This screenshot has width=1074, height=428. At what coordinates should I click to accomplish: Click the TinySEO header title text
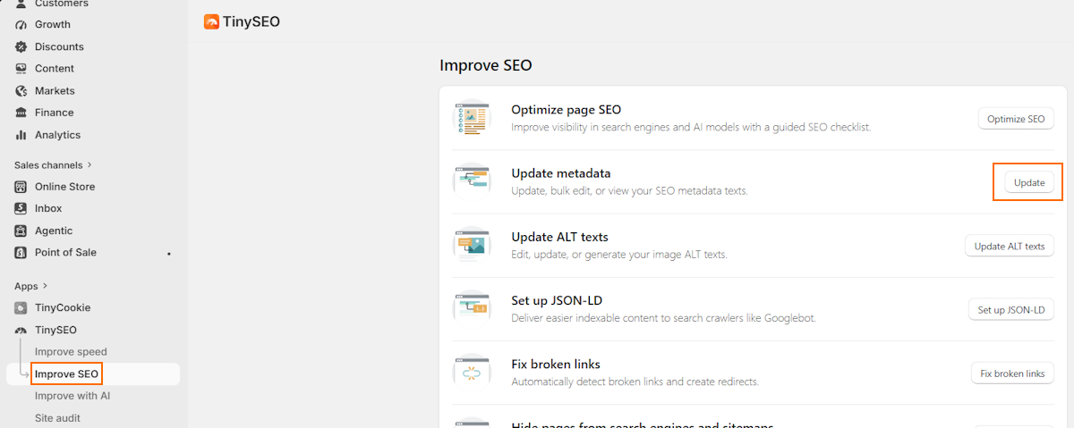(x=251, y=21)
